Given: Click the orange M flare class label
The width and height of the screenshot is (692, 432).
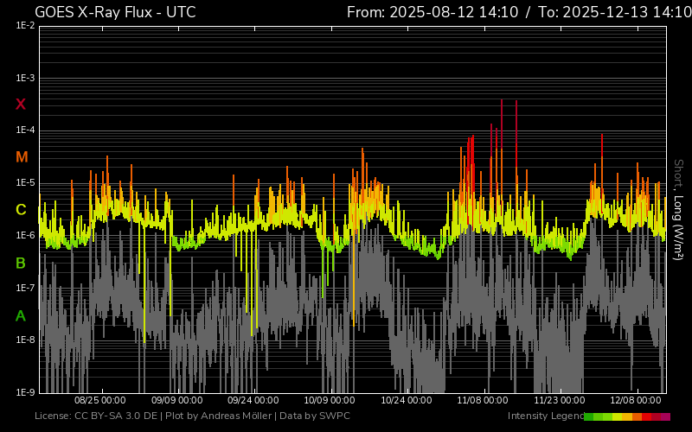Looking at the screenshot, I should (22, 157).
